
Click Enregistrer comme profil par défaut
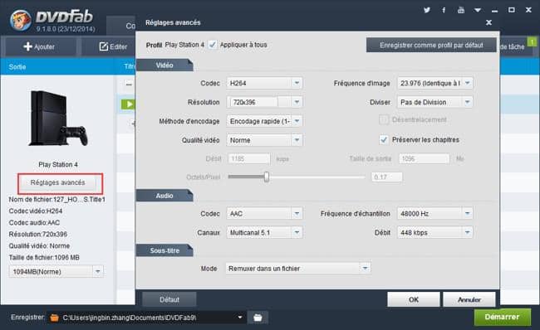(x=431, y=45)
